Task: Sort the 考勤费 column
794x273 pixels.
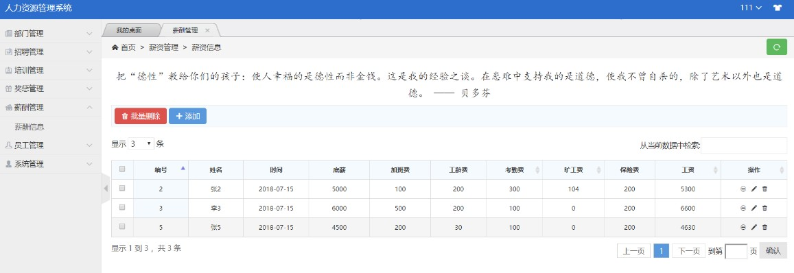Action: coord(537,169)
